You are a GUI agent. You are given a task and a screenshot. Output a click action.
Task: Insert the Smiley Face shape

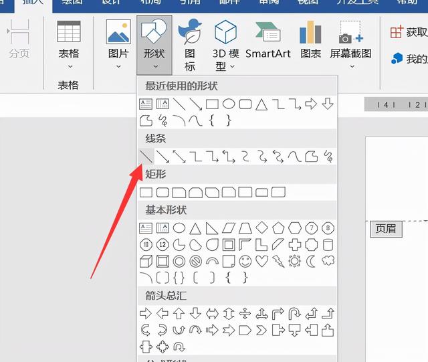click(245, 262)
